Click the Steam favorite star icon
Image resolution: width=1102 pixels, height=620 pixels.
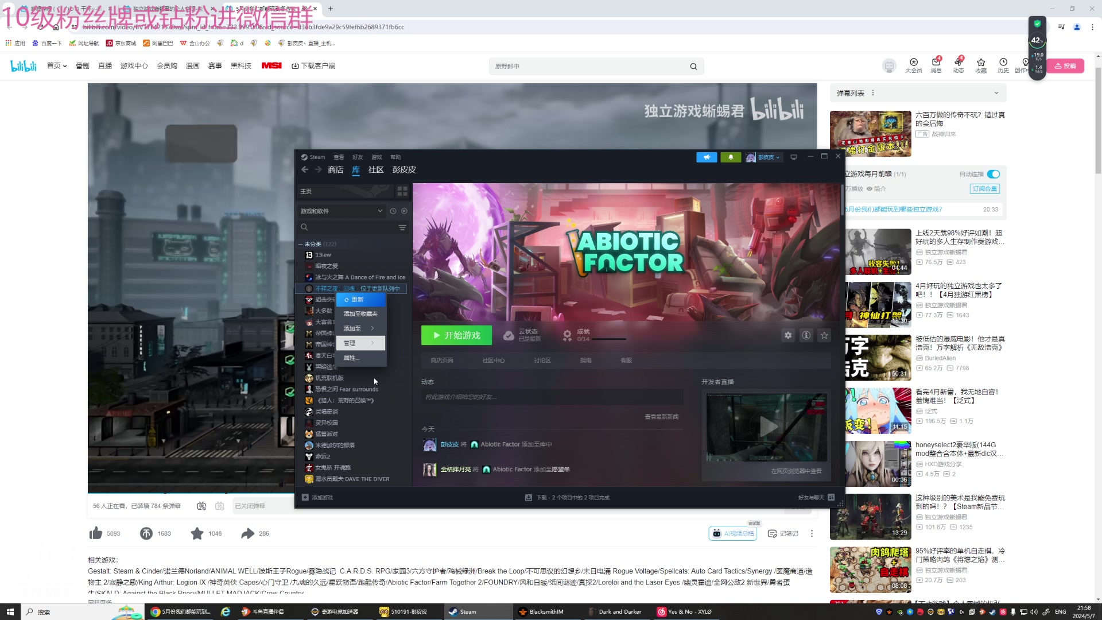click(825, 335)
